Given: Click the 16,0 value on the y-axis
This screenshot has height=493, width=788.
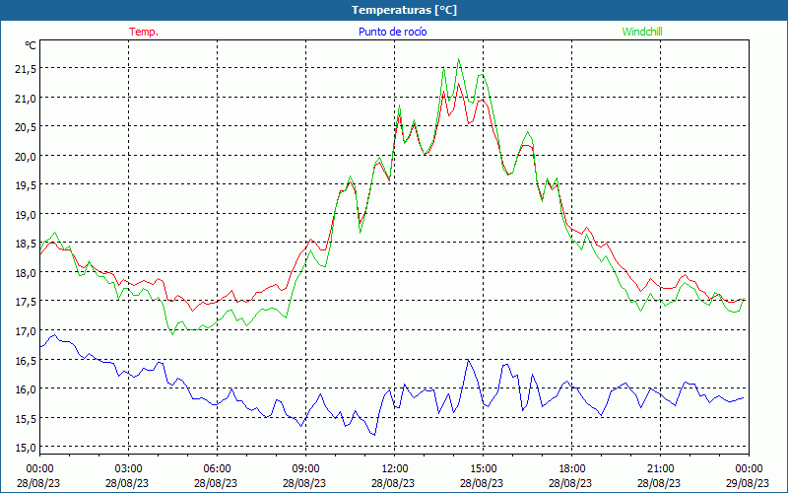Looking at the screenshot, I should pos(26,389).
